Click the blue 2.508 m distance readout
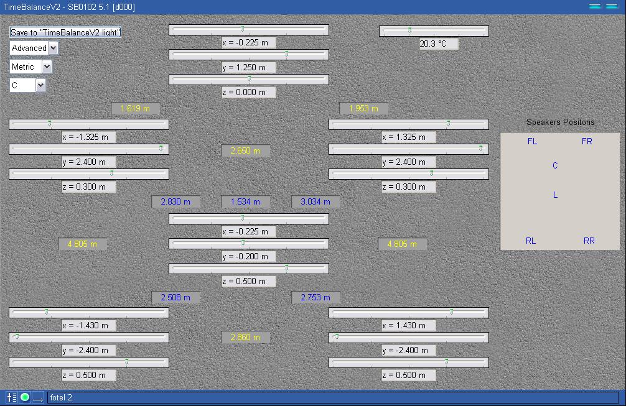 coord(175,298)
